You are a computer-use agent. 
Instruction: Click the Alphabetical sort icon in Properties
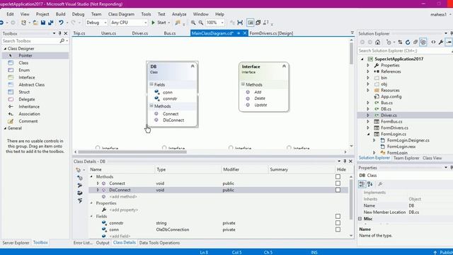(x=369, y=184)
